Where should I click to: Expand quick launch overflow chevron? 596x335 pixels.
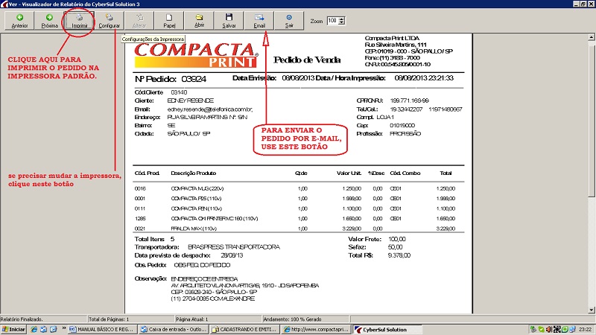point(64,328)
